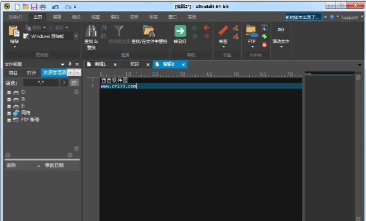Screen dimensions: 366x221
Task: Click the Save floppy disk icon
Action: pos(34,7)
